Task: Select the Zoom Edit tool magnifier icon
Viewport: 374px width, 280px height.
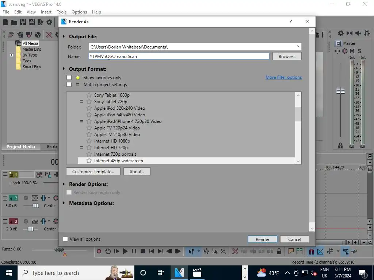Action: [224, 251]
